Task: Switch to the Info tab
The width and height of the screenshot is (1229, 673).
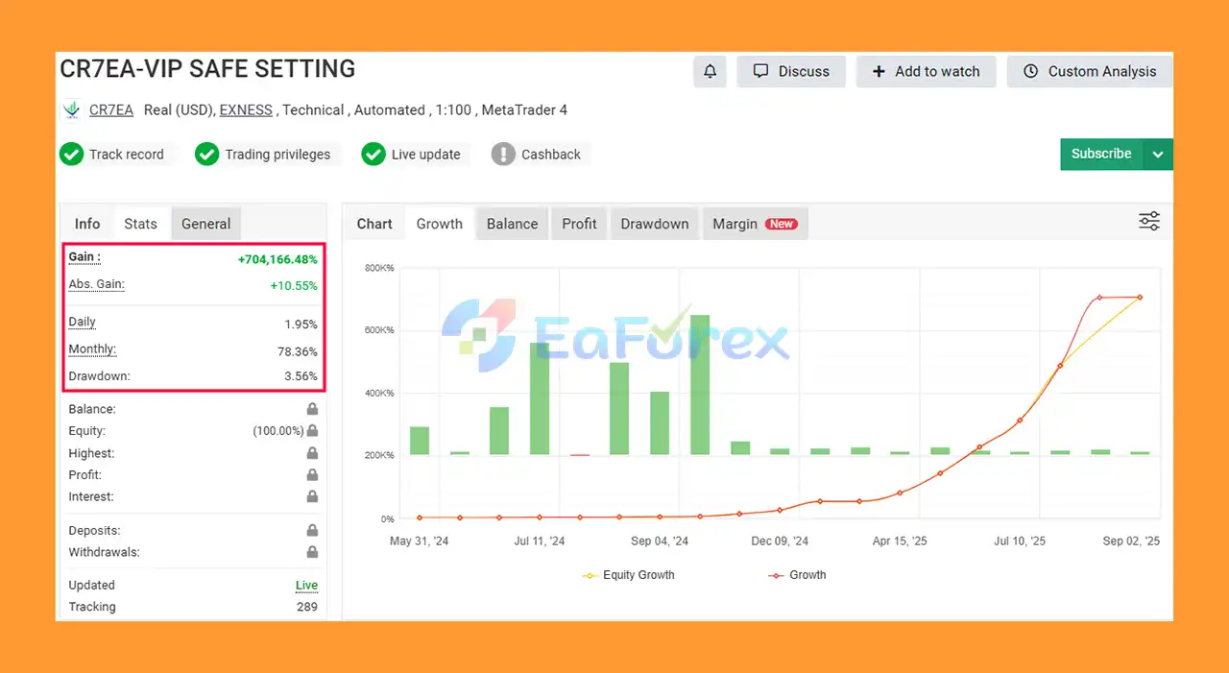Action: [87, 224]
